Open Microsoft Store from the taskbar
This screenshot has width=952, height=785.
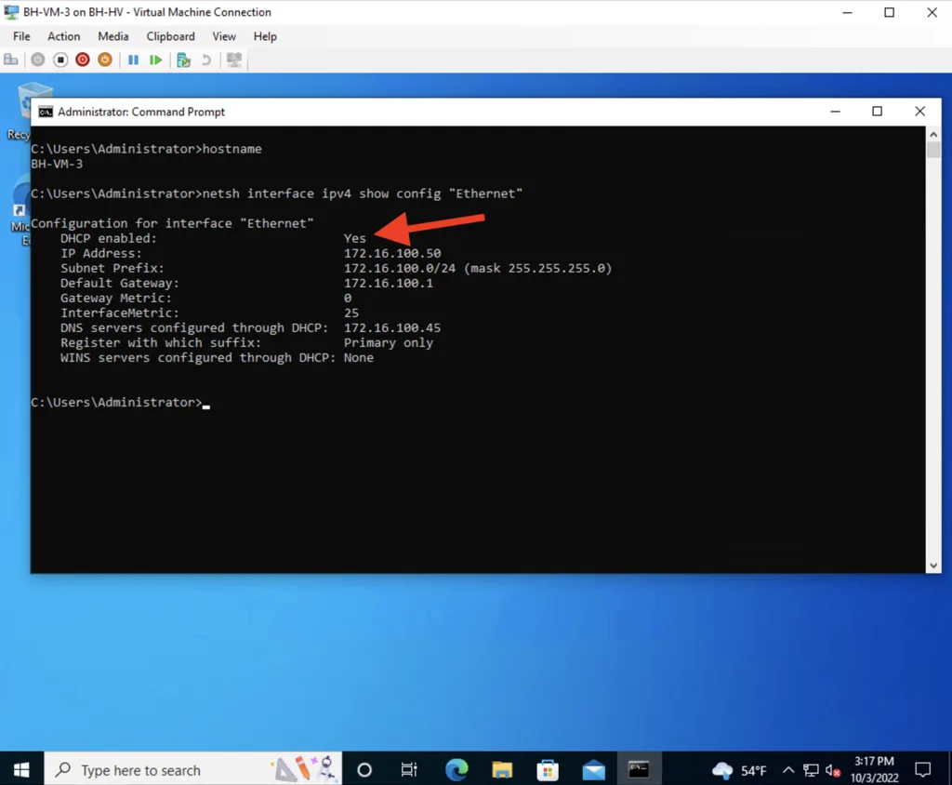pos(548,770)
